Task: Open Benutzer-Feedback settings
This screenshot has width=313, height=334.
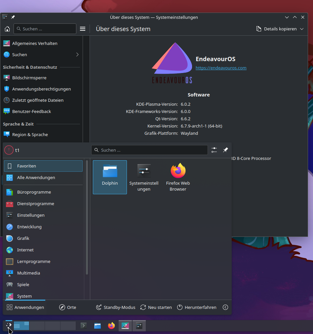Action: 42,111
